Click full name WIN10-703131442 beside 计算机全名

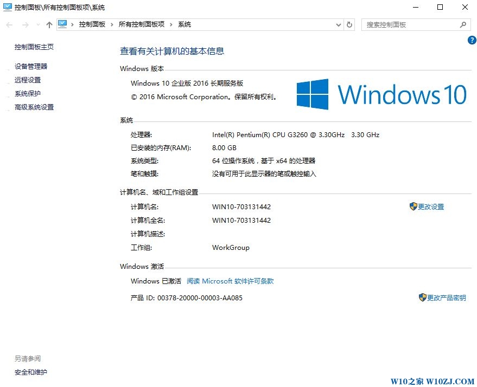click(x=241, y=220)
